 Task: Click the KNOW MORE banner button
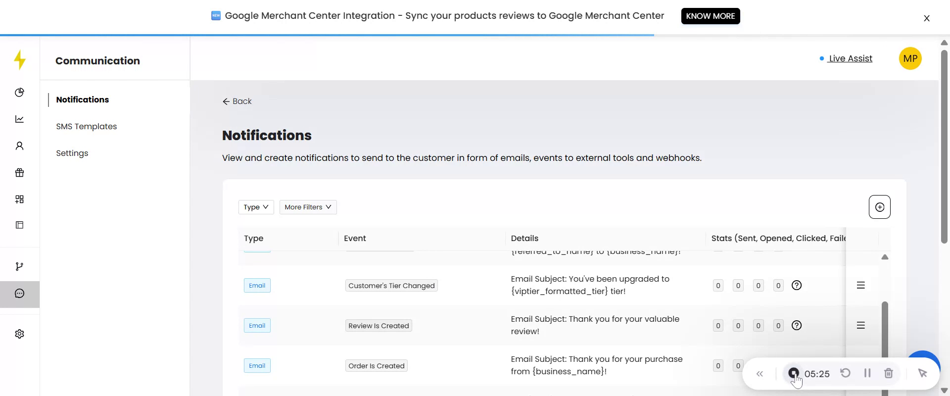[x=710, y=16]
